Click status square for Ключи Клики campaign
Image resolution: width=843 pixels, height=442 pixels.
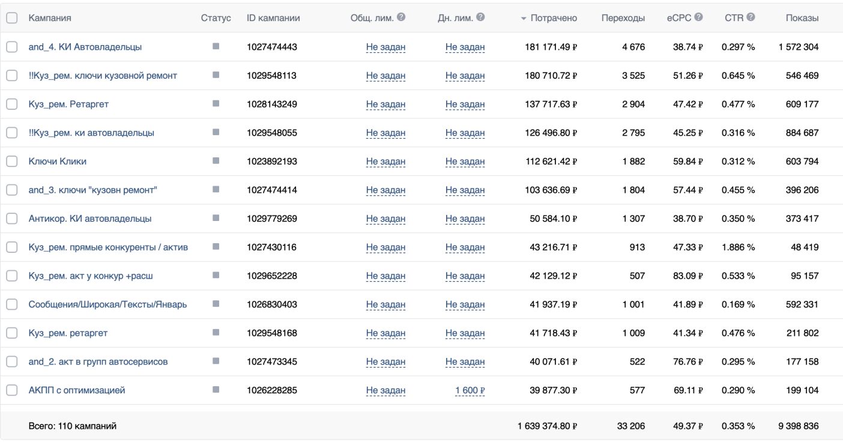pyautogui.click(x=216, y=161)
